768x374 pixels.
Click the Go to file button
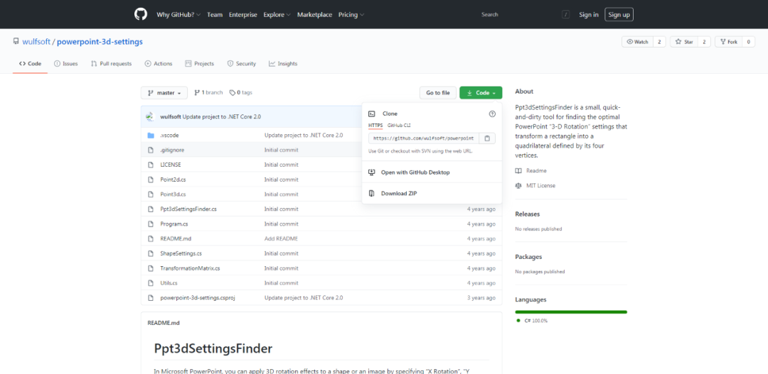click(438, 93)
